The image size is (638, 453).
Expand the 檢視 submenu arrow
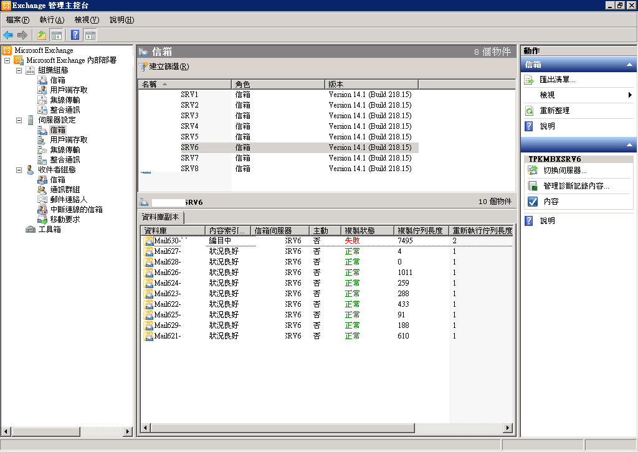click(x=630, y=95)
